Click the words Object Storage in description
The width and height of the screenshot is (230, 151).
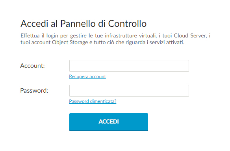(70, 43)
